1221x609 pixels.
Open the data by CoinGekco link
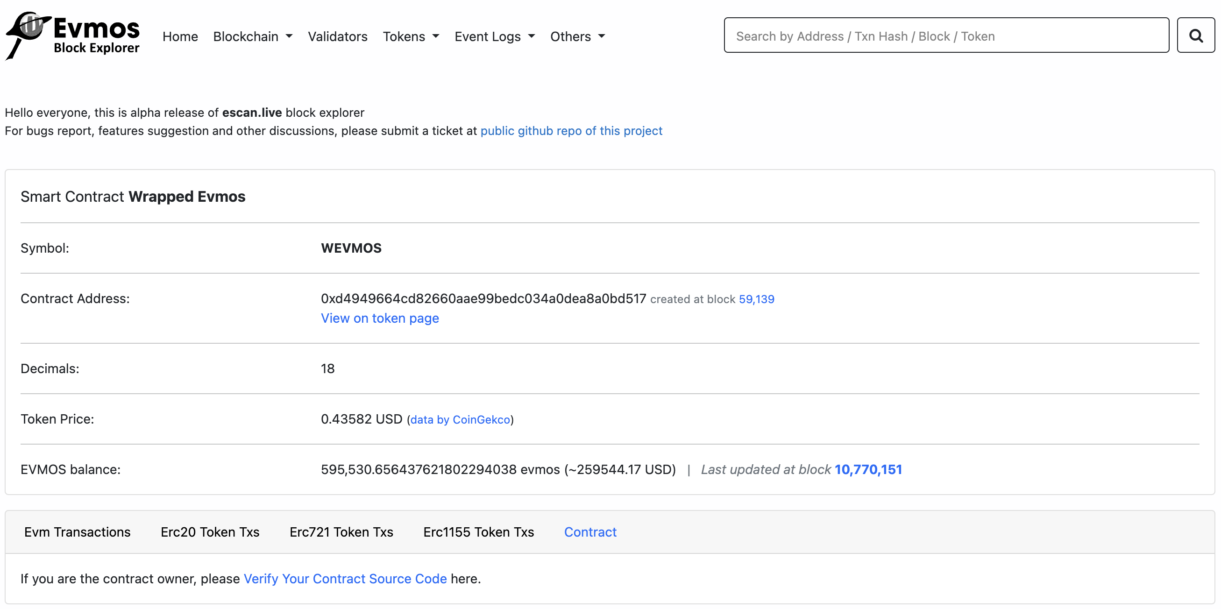coord(460,419)
